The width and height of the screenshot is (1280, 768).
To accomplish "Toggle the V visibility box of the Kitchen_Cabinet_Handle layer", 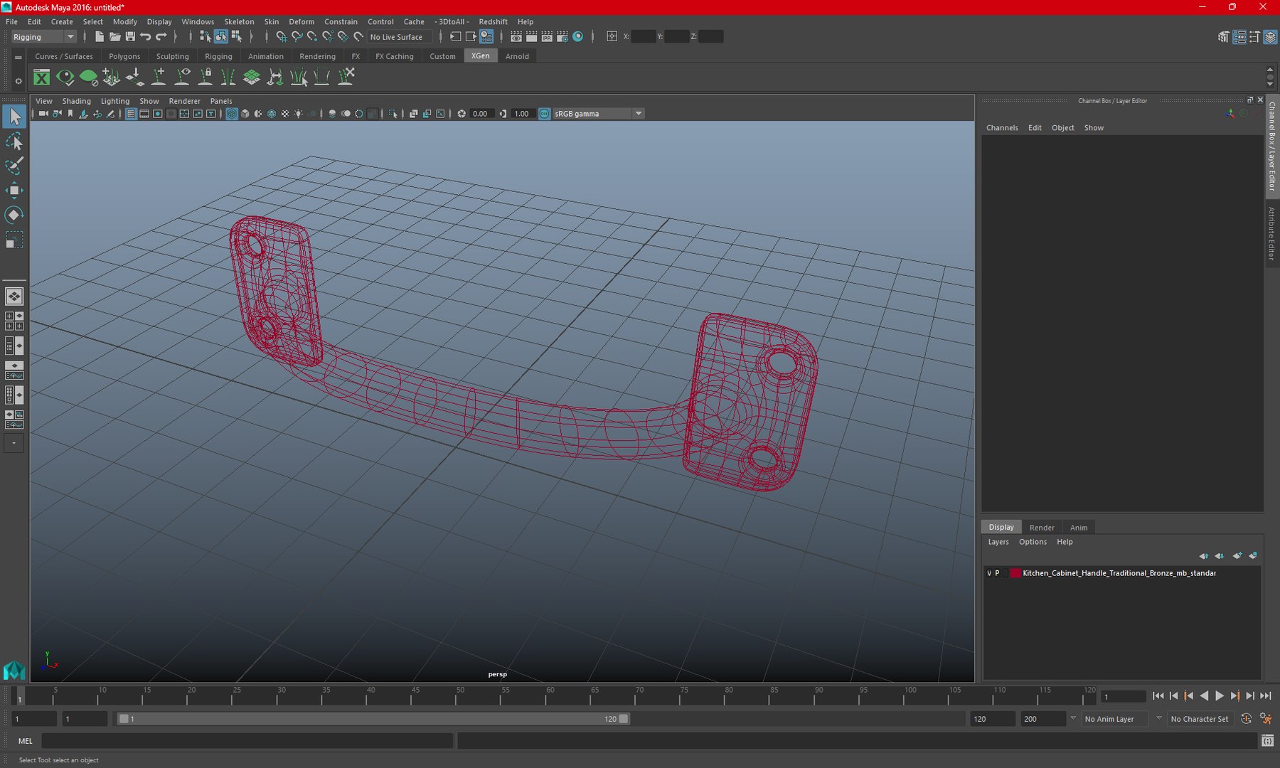I will click(989, 573).
